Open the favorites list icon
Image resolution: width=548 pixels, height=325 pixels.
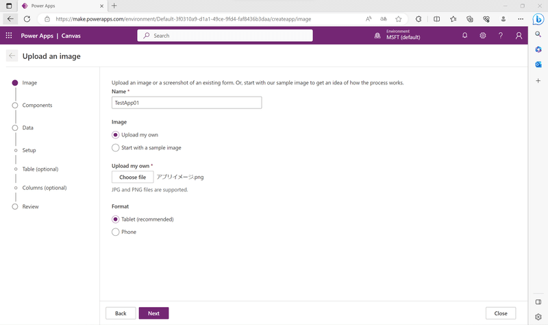coord(453,19)
